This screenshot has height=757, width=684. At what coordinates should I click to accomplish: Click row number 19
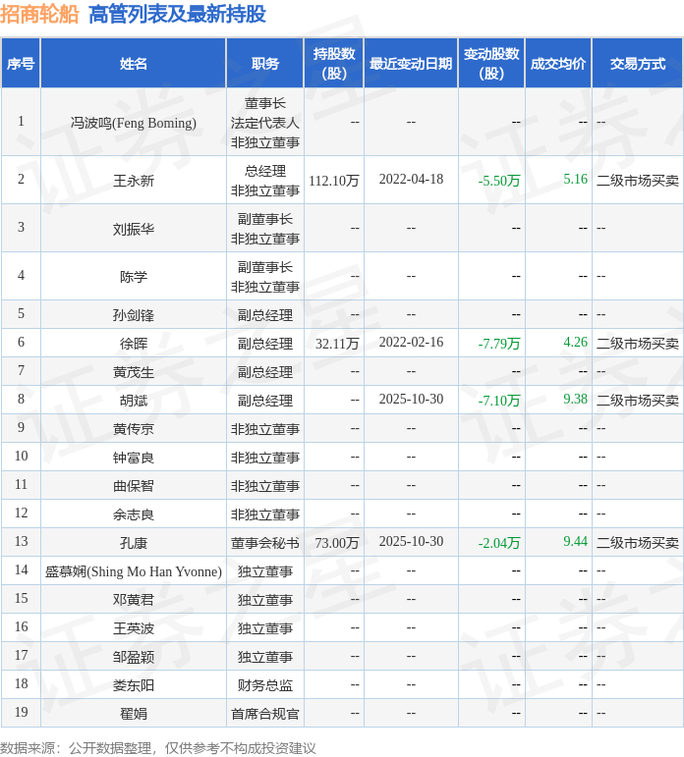click(21, 712)
